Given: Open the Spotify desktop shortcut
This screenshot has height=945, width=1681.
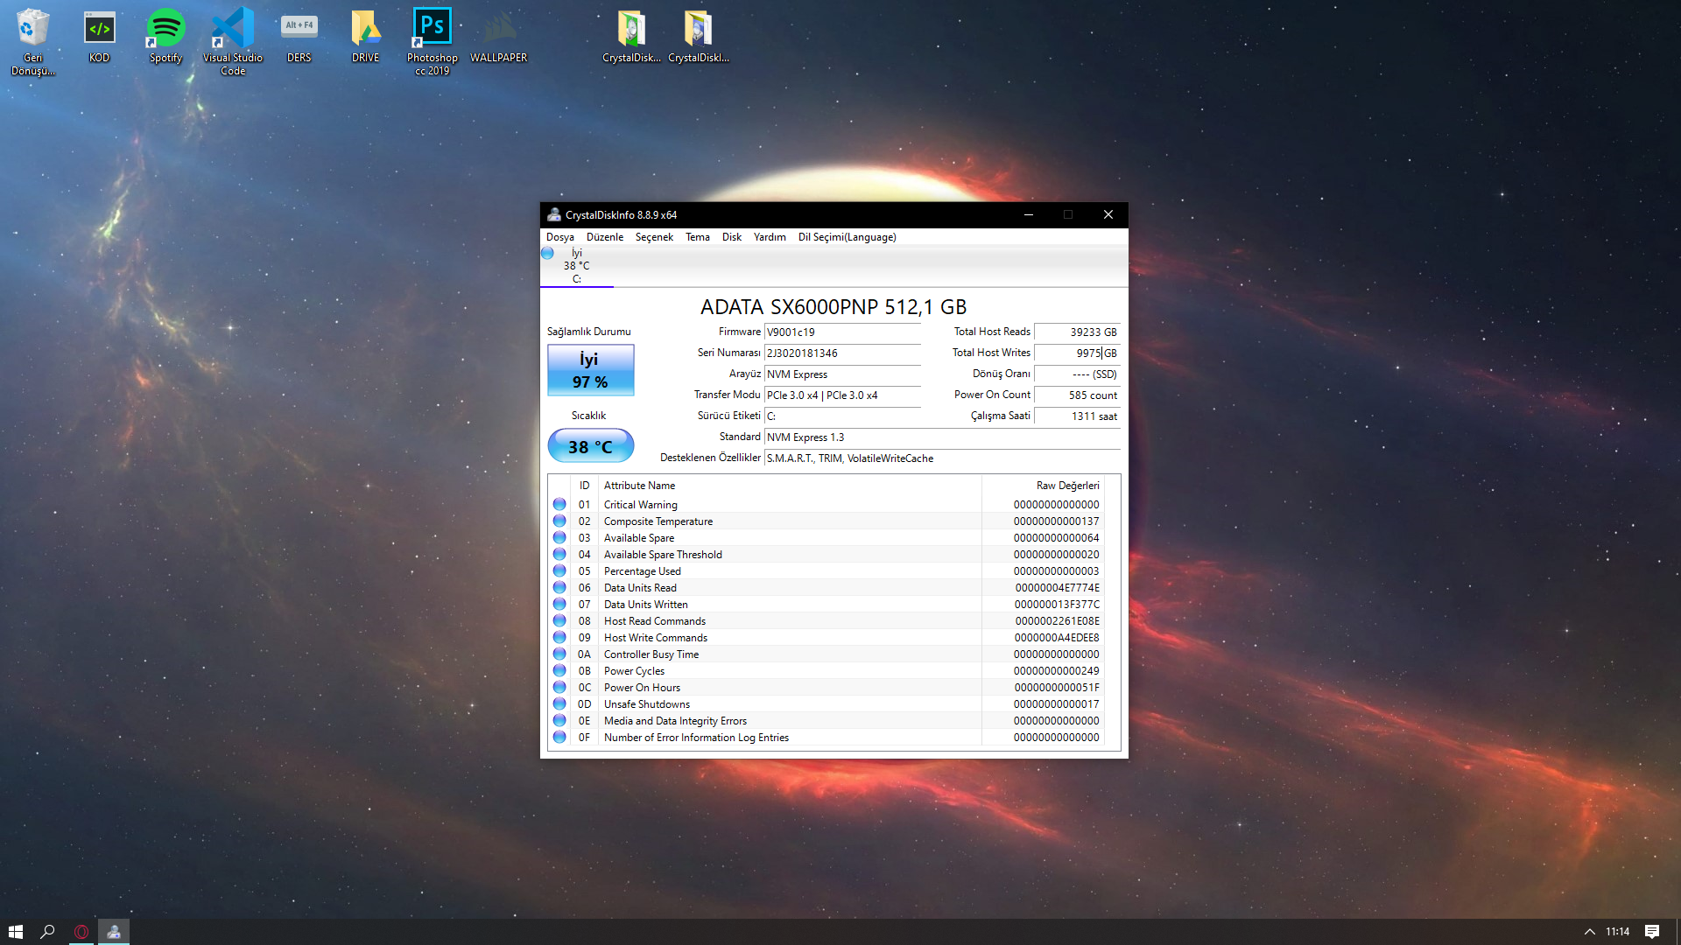Looking at the screenshot, I should [165, 35].
